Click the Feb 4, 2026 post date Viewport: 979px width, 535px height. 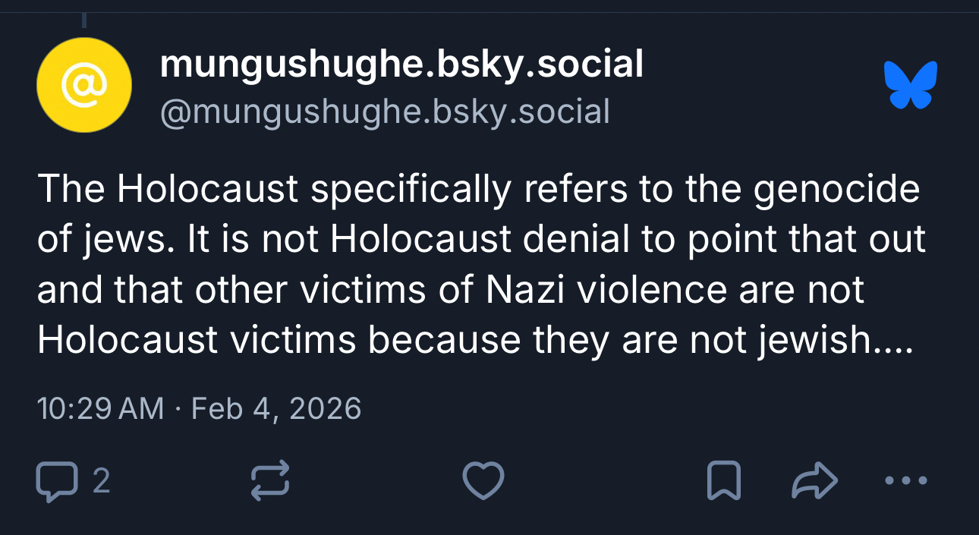coord(276,409)
